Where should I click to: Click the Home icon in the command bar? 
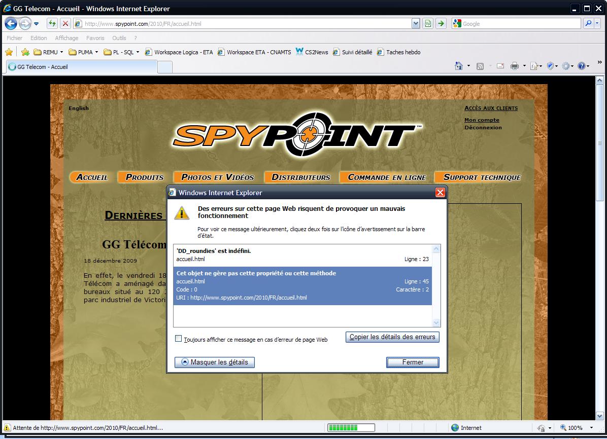(x=459, y=66)
